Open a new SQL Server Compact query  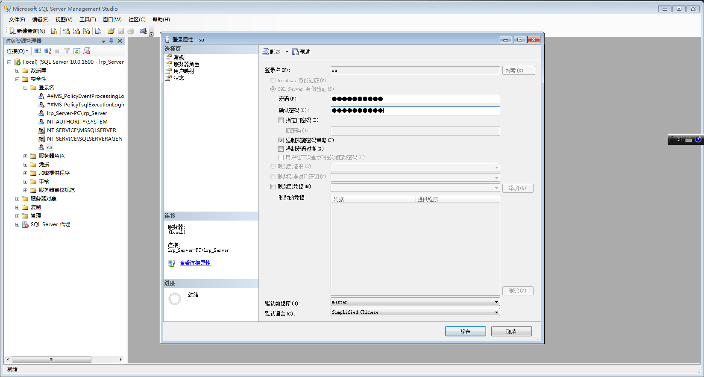tap(98, 31)
